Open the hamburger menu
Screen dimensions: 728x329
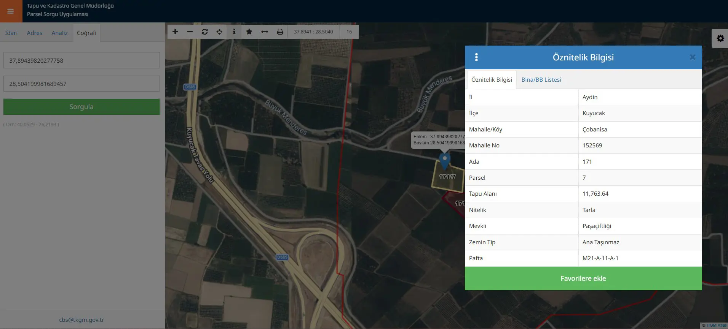(x=11, y=11)
